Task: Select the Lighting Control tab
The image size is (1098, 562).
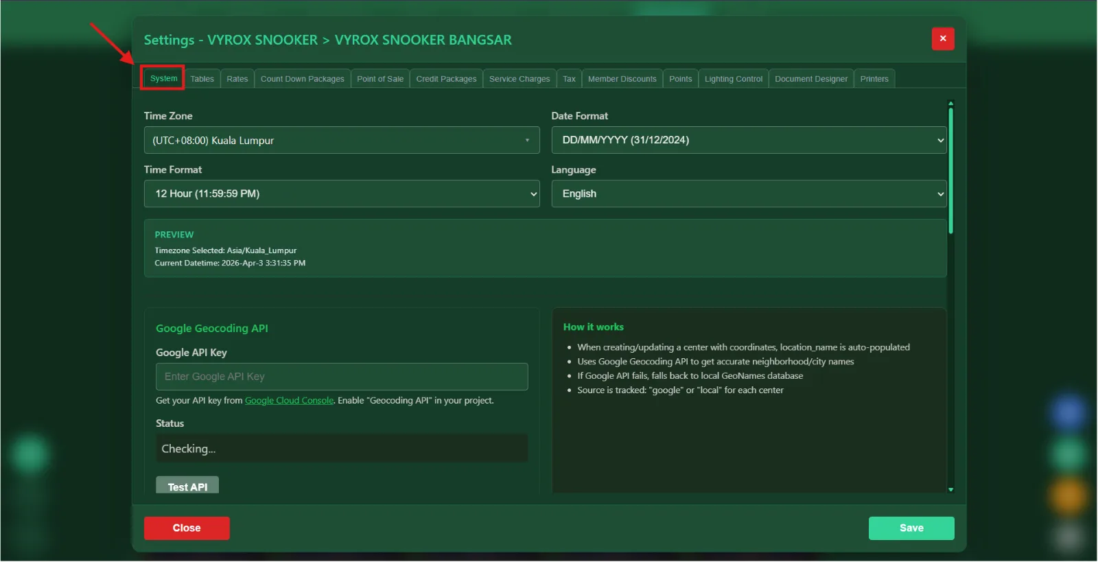Action: (x=734, y=79)
